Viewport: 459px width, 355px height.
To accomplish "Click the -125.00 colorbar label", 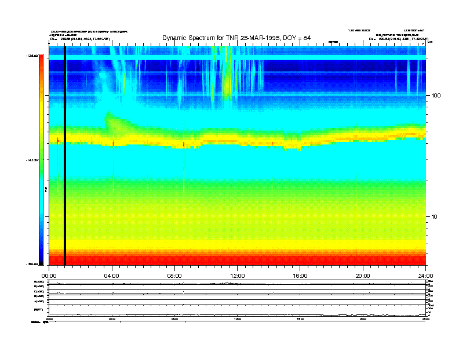I will point(32,55).
